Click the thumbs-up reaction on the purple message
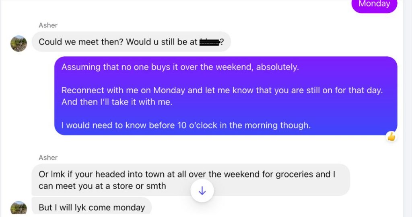The width and height of the screenshot is (412, 217). (391, 137)
